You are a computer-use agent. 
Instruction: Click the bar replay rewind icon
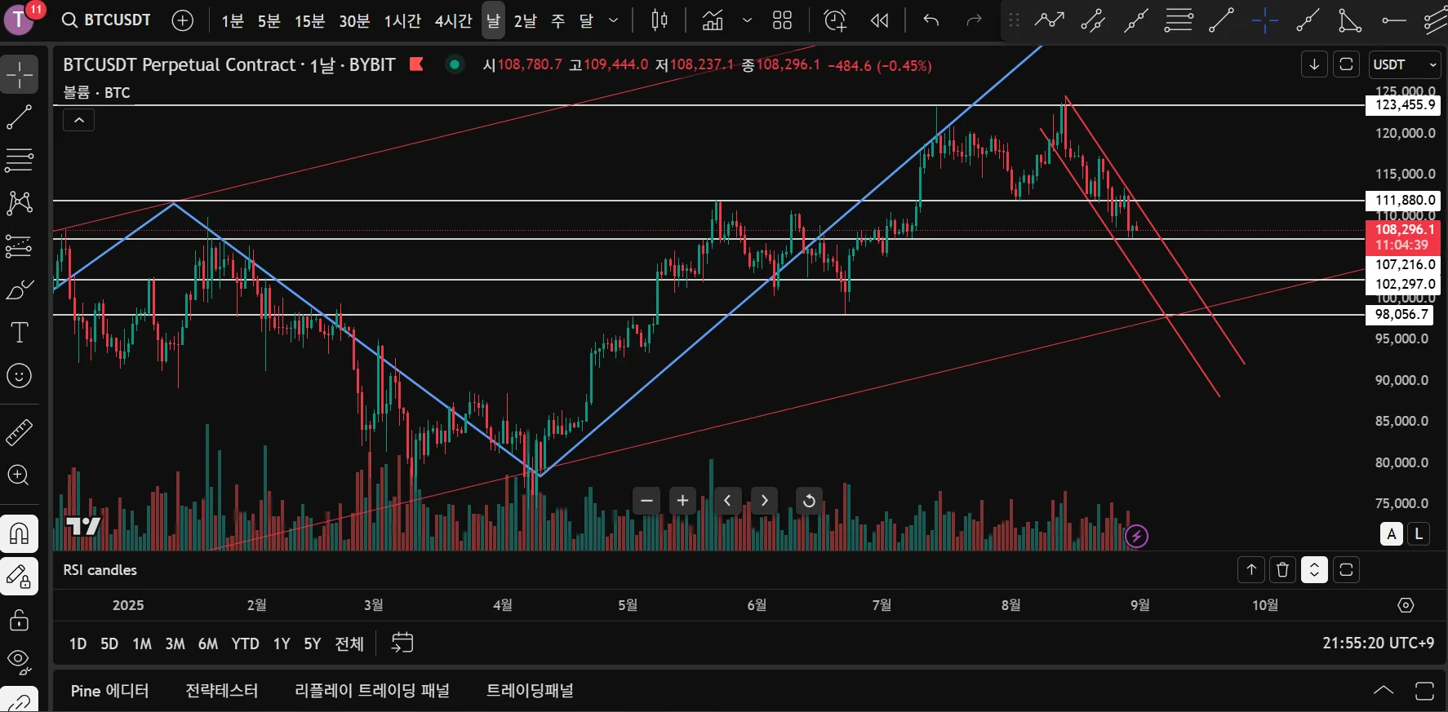click(879, 20)
